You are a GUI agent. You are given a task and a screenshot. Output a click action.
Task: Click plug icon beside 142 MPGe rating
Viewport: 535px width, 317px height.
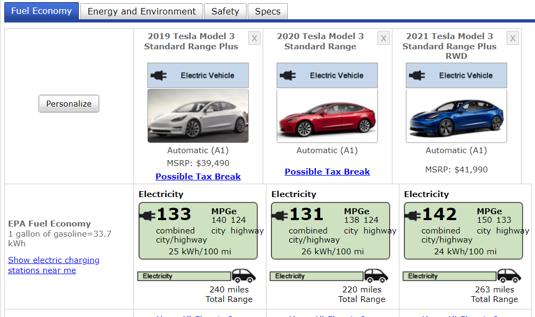413,215
